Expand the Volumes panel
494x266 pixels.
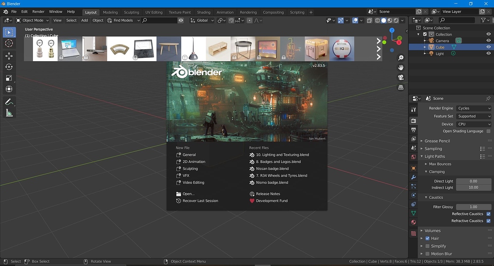point(432,230)
